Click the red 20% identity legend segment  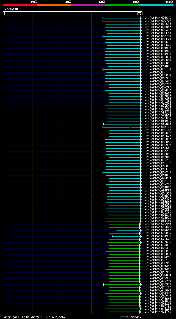[20, 5]
